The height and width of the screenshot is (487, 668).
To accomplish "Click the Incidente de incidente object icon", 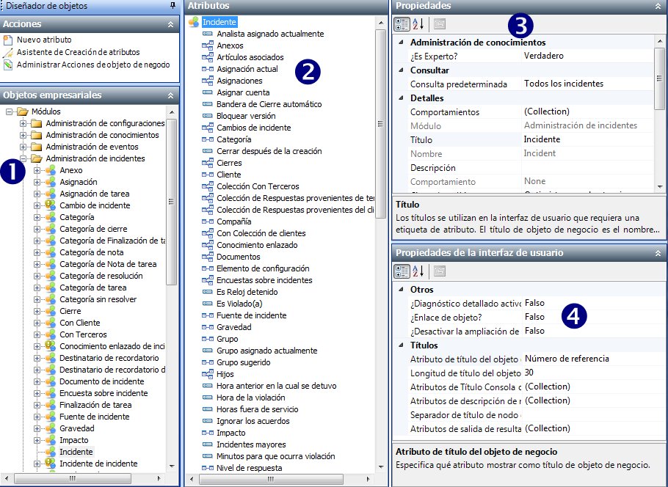I will [50, 464].
